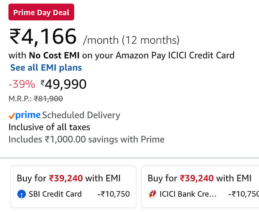Click the SBI bank logo icon
This screenshot has width=259, height=212.
[x=22, y=194]
